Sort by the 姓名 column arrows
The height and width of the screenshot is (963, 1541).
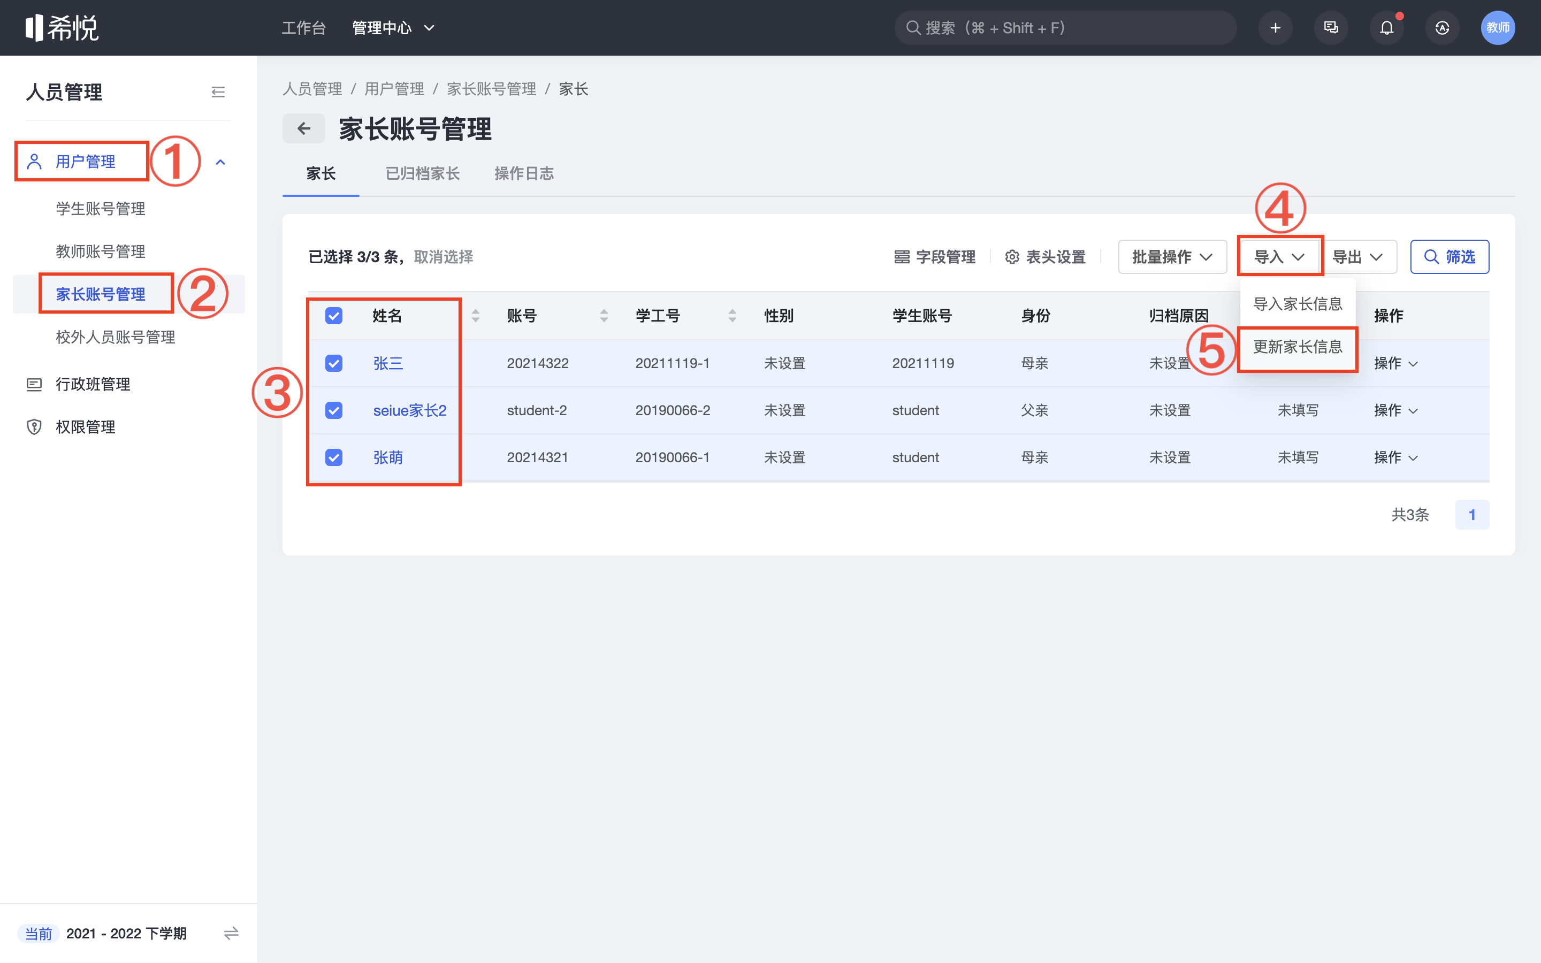pos(476,315)
